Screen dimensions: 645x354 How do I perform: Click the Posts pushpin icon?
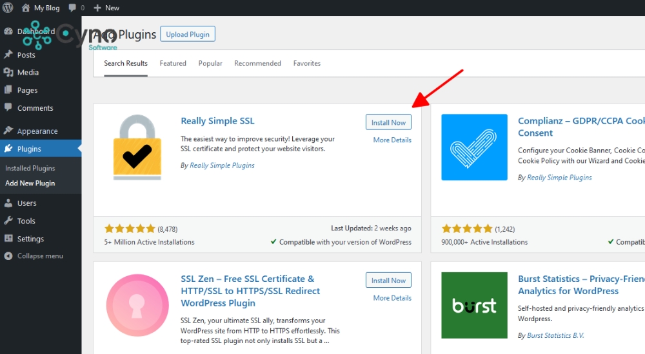tap(8, 54)
